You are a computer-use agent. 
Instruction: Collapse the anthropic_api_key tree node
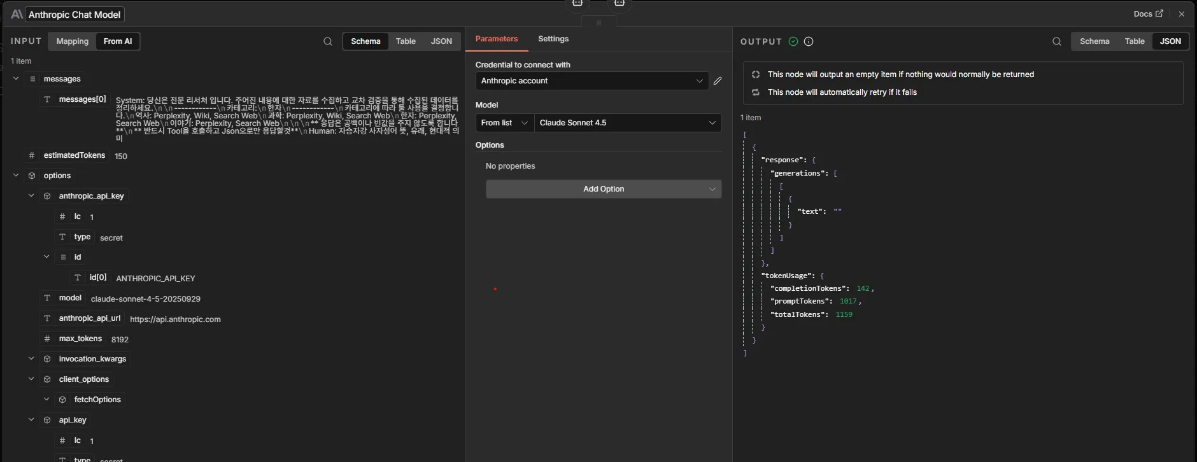click(31, 196)
